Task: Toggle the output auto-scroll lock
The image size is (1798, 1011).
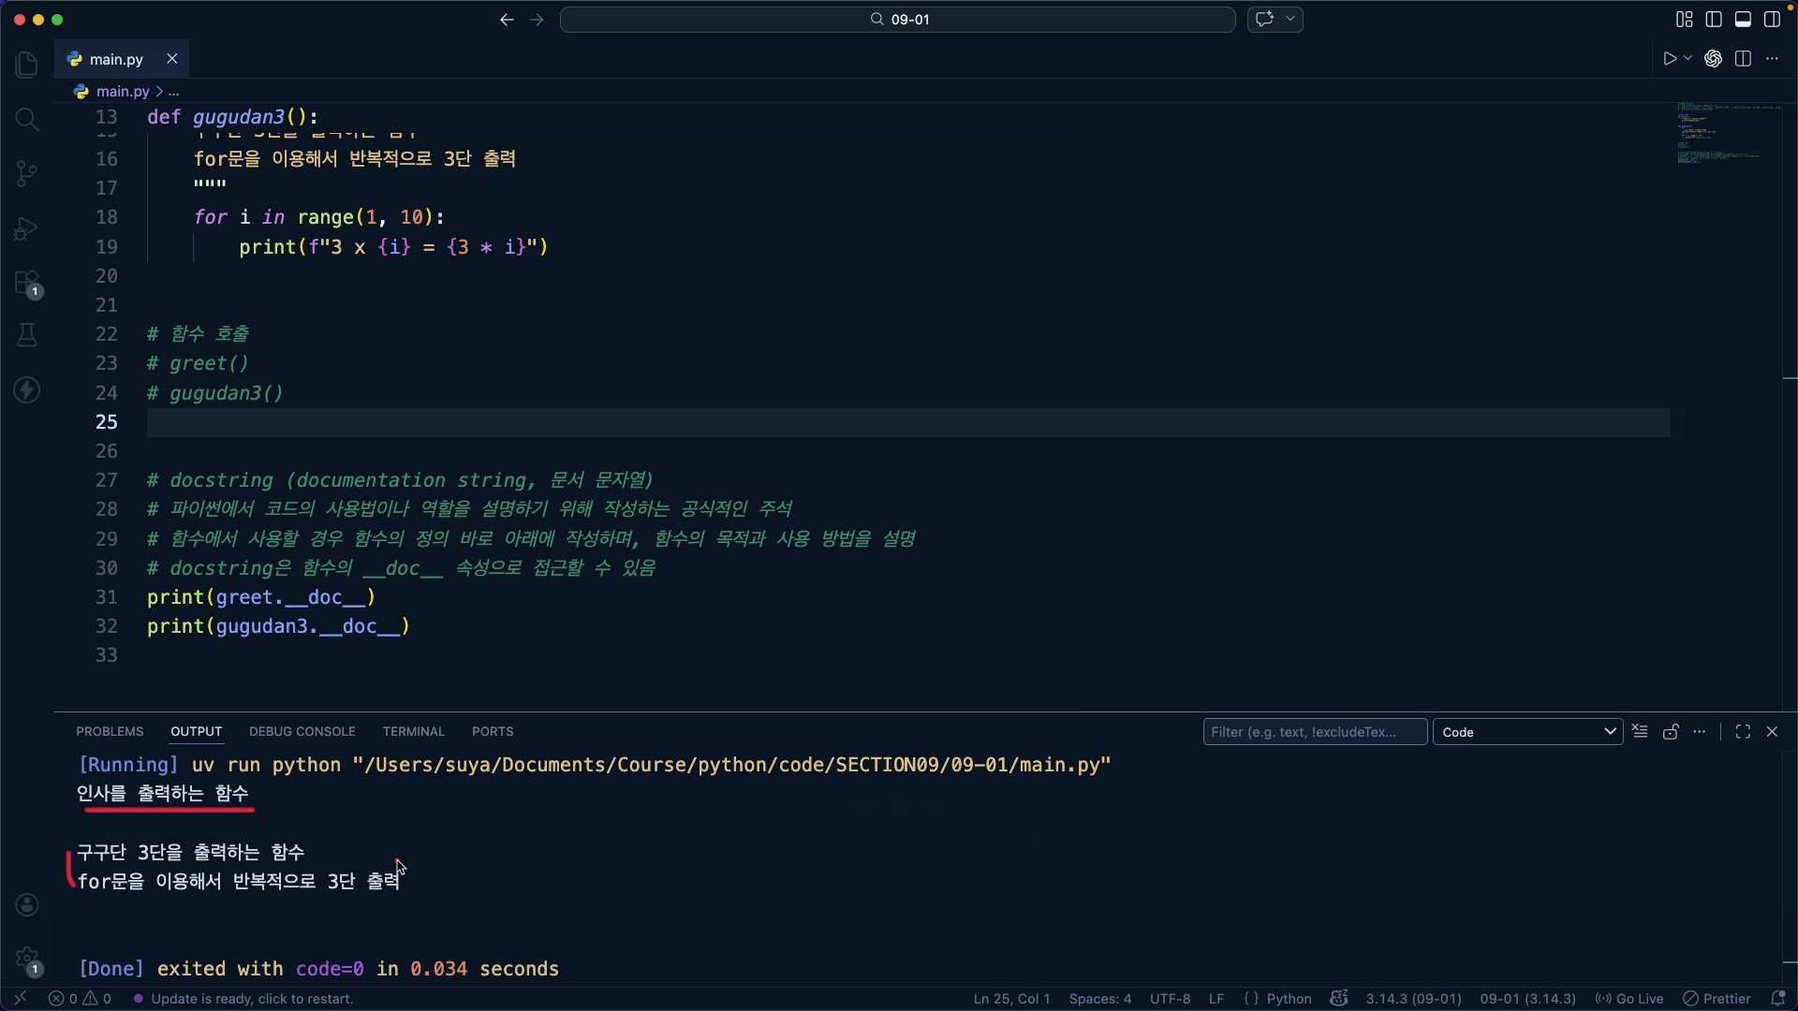Action: [1671, 732]
